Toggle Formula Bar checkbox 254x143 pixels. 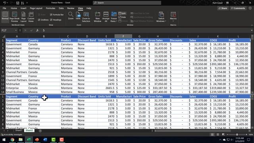pos(51,15)
